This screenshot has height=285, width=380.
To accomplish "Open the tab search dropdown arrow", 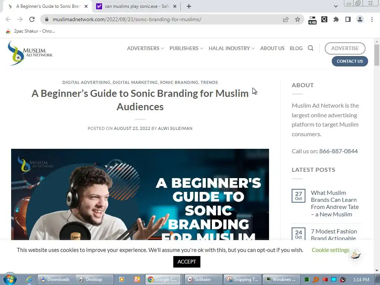I will pyautogui.click(x=335, y=6).
